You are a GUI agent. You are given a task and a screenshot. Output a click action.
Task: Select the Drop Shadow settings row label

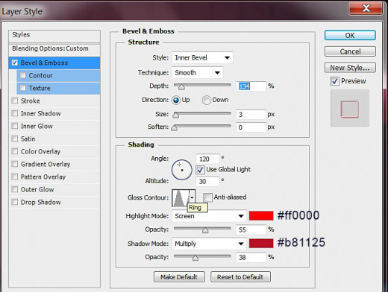click(41, 202)
